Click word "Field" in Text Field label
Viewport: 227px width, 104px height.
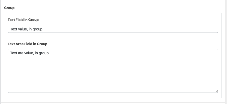(20, 20)
